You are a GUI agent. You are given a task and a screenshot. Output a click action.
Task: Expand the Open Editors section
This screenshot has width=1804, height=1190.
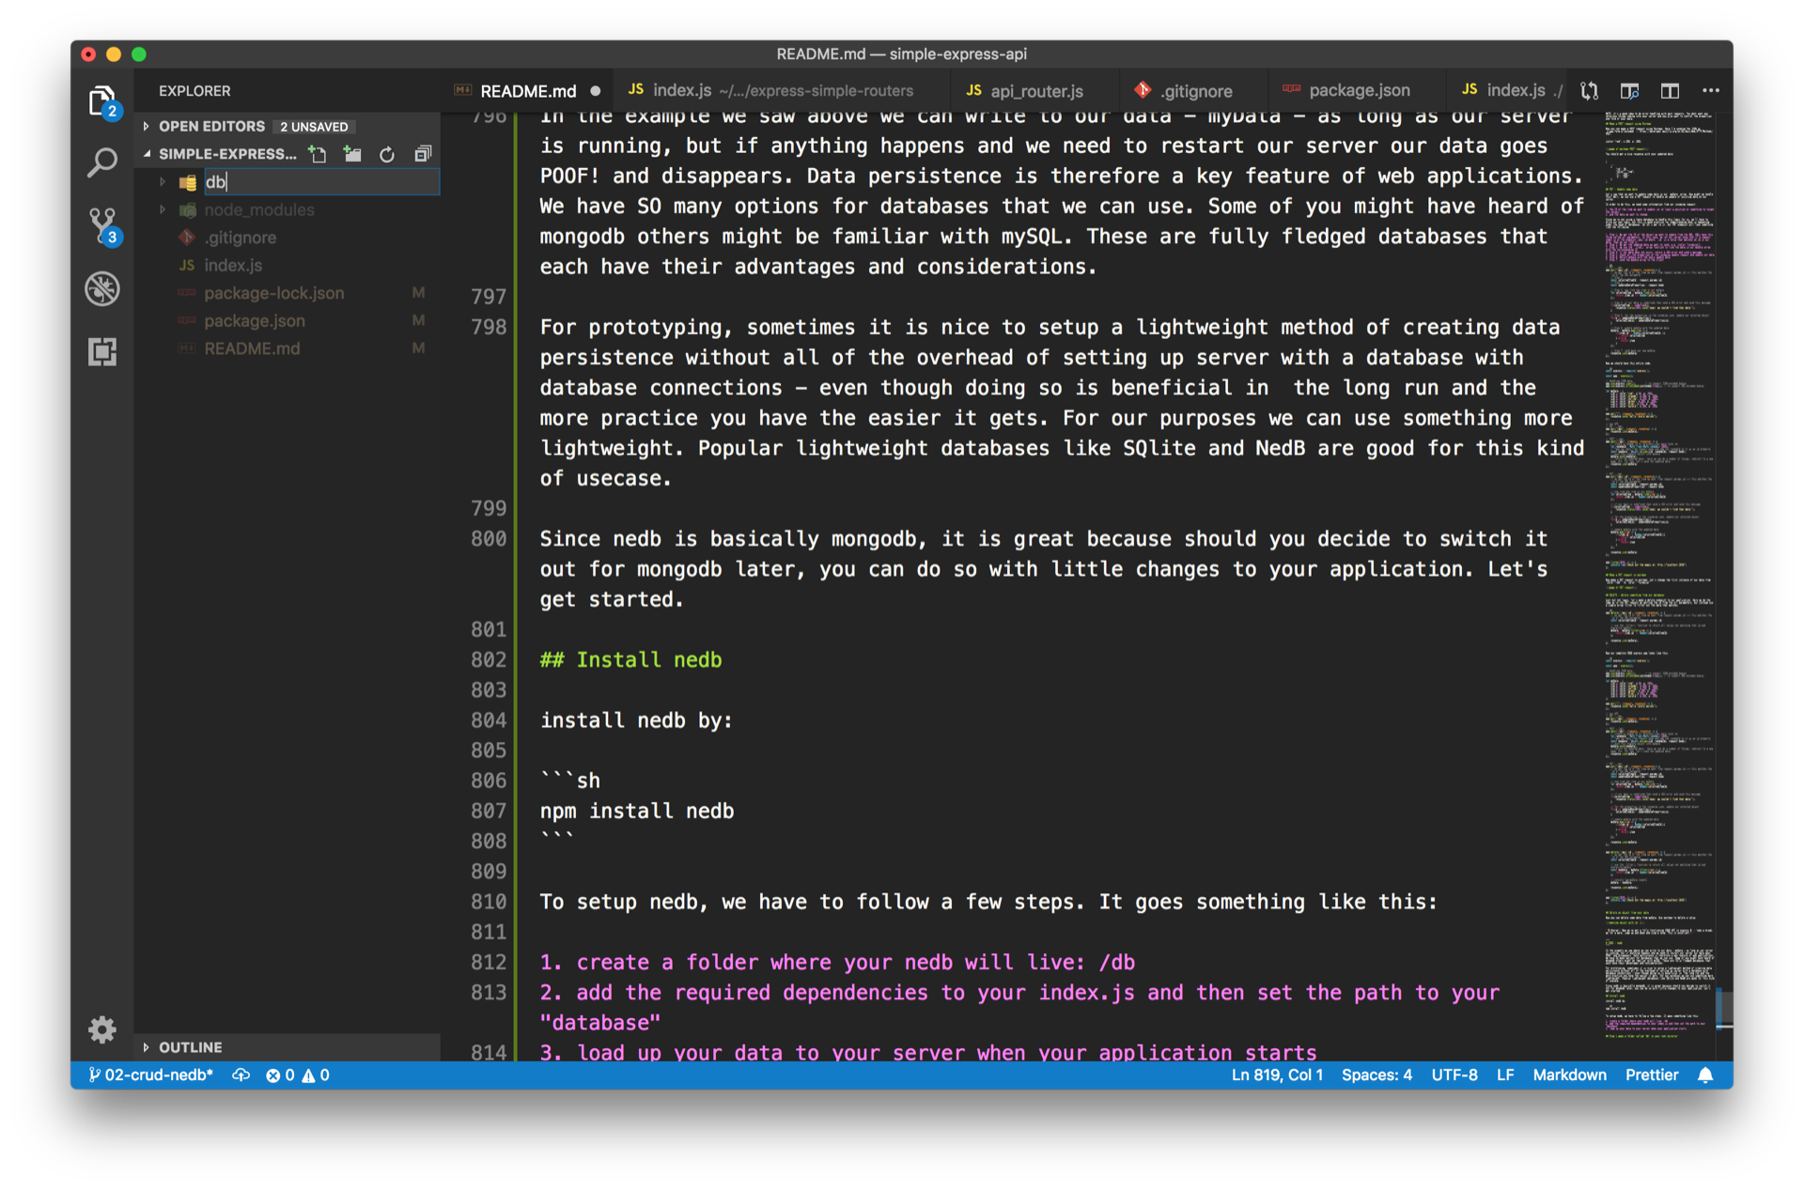coord(212,126)
